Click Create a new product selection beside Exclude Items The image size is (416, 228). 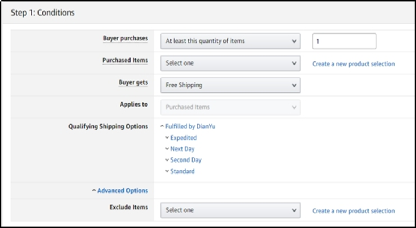353,211
